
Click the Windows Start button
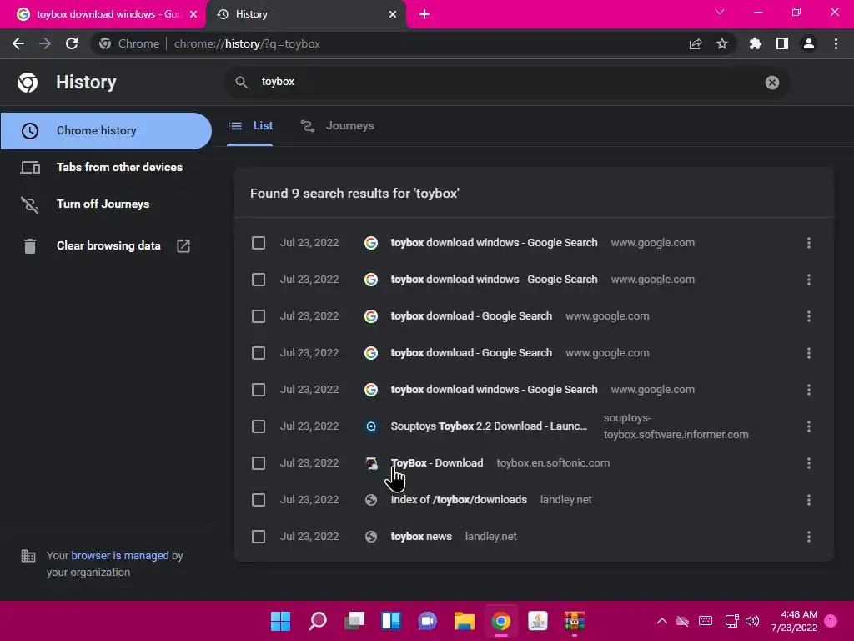(x=280, y=621)
